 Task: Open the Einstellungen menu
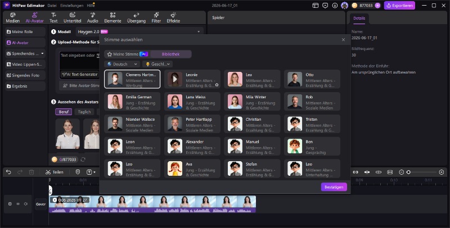[72, 6]
